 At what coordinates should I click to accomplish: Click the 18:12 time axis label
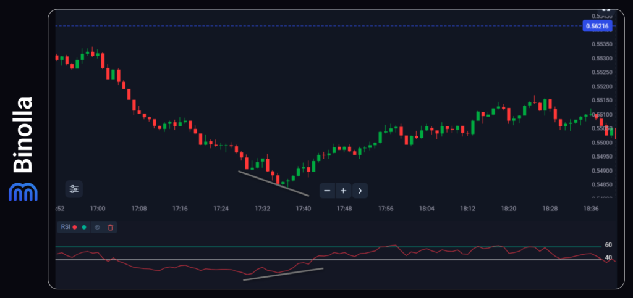pos(468,209)
